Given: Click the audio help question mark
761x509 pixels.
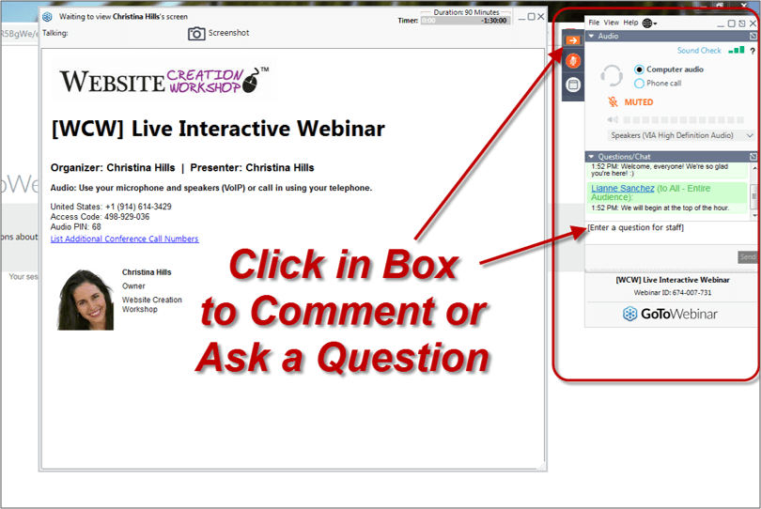Looking at the screenshot, I should pos(753,51).
